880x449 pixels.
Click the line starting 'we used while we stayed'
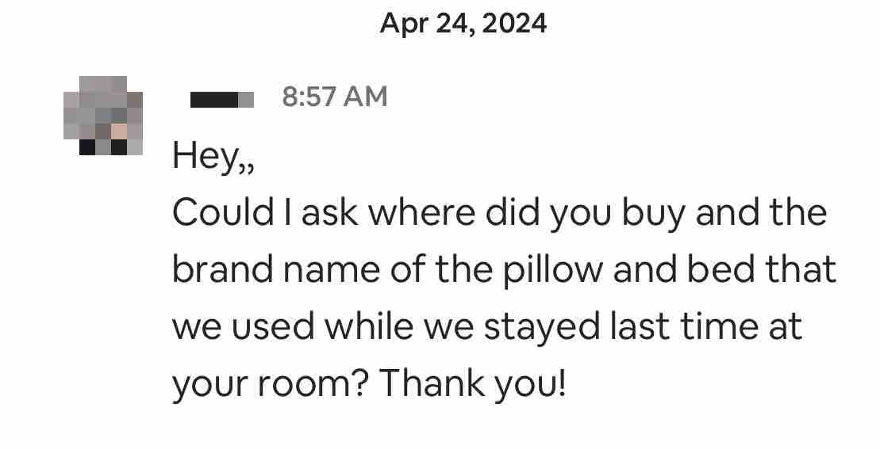coord(487,327)
